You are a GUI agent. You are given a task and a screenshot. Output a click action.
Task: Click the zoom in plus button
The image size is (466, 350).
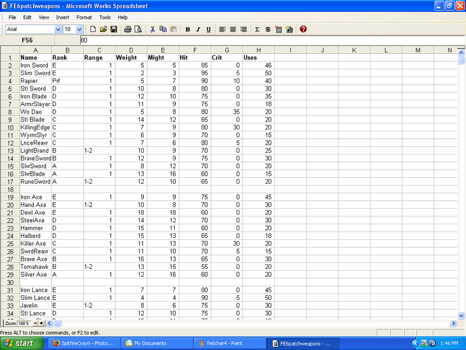point(41,323)
